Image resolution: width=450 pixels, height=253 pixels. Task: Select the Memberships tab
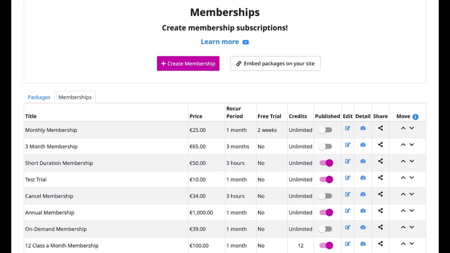tap(75, 97)
